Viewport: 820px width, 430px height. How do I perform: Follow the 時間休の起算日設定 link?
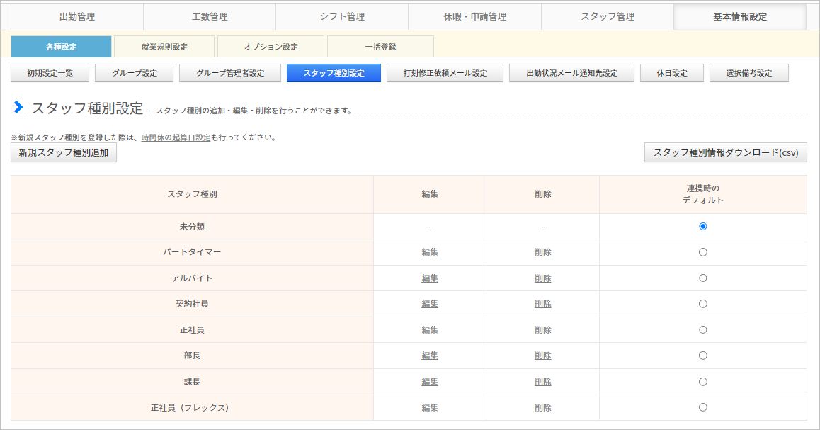(176, 137)
